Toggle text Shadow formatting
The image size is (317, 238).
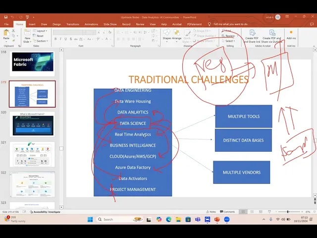[70, 39]
